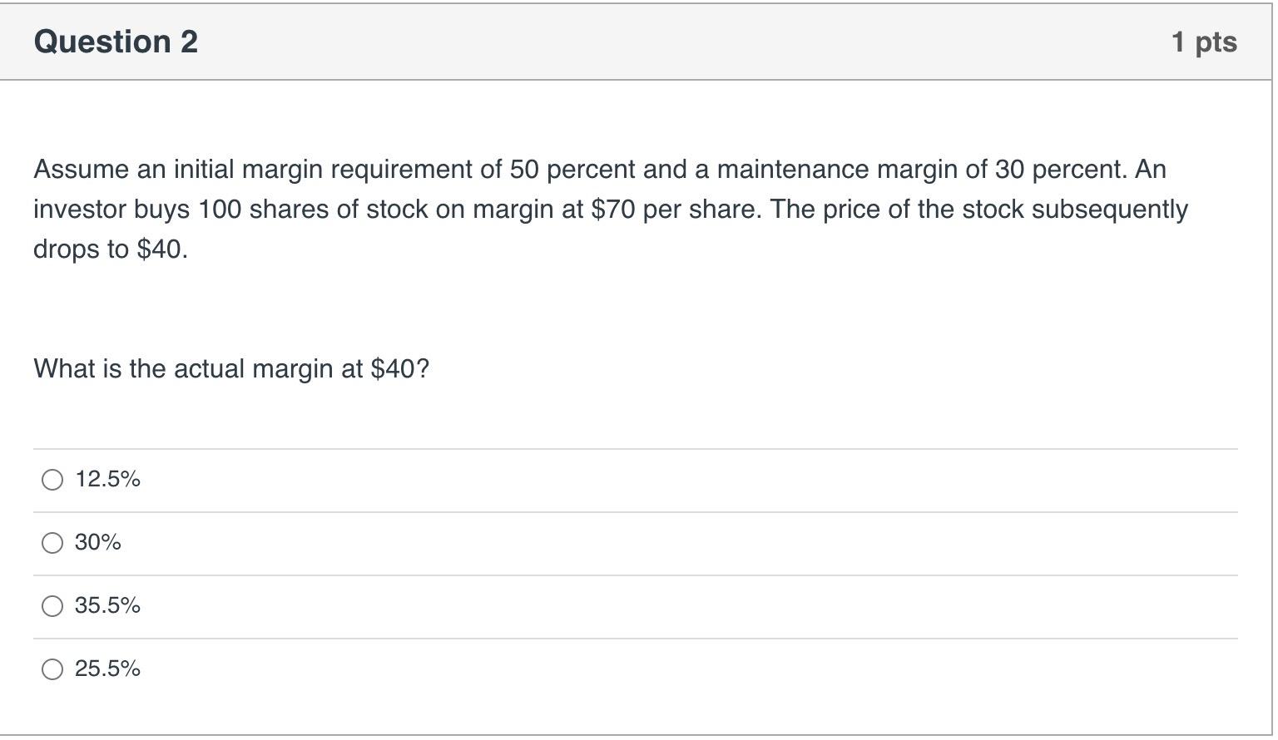Mark the 35.5% radio button

(52, 606)
